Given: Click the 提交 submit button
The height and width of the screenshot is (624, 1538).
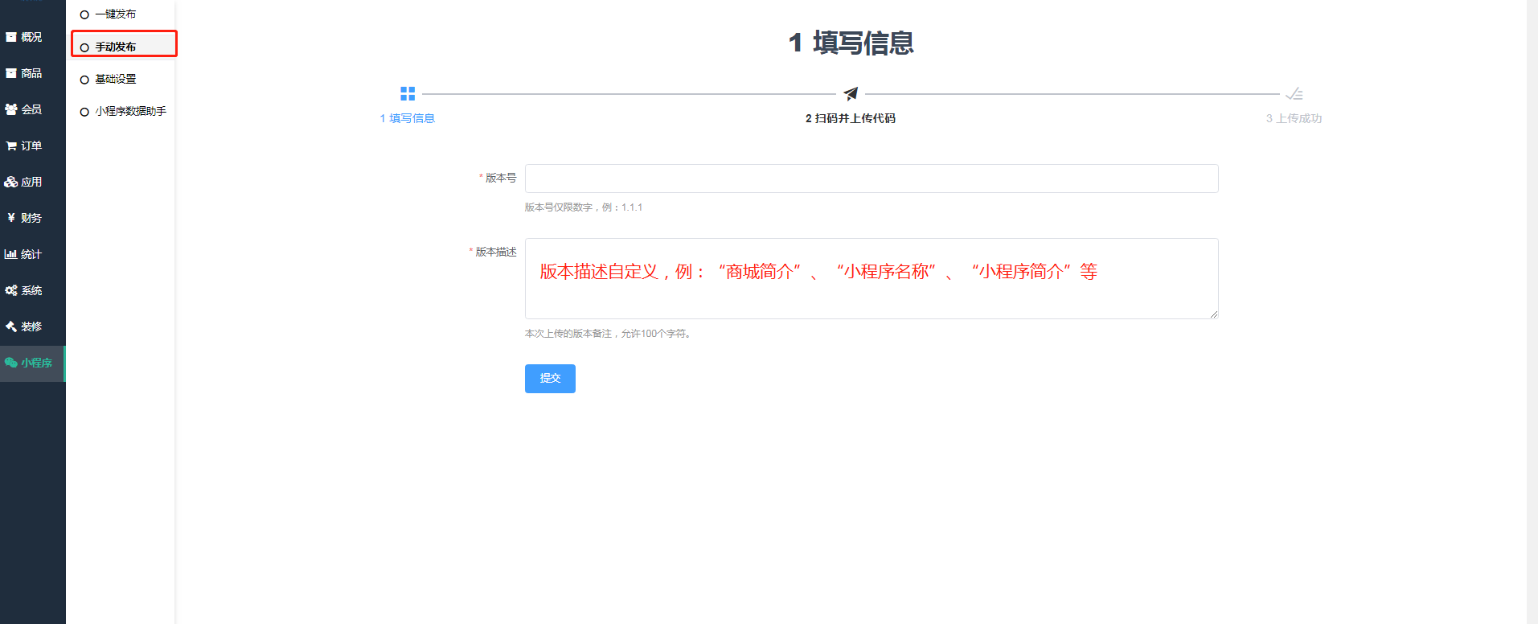Looking at the screenshot, I should 550,379.
